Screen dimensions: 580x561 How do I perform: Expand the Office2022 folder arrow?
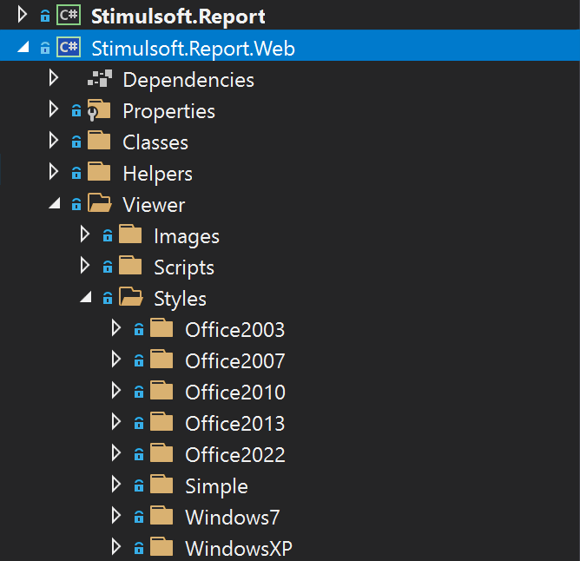pyautogui.click(x=116, y=453)
